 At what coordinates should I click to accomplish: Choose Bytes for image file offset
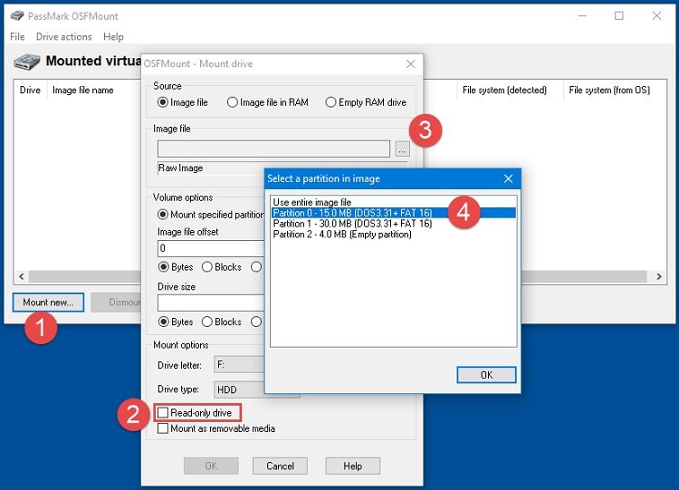point(176,267)
